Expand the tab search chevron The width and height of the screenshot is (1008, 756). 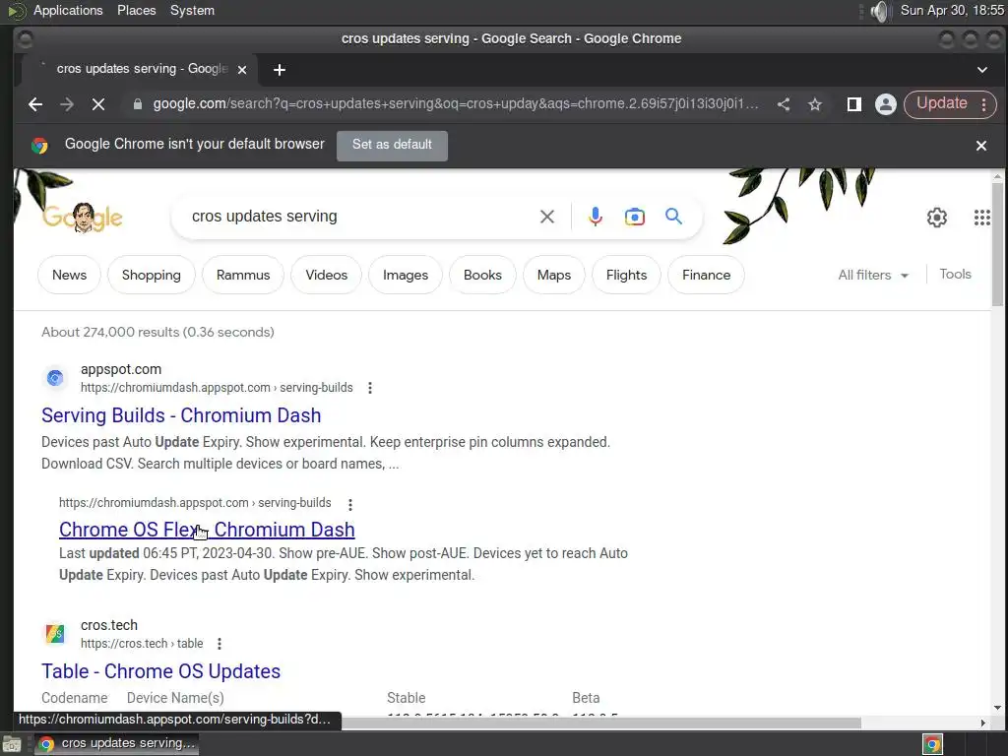coord(981,70)
